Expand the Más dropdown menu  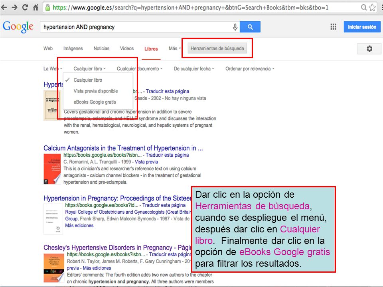coord(175,48)
